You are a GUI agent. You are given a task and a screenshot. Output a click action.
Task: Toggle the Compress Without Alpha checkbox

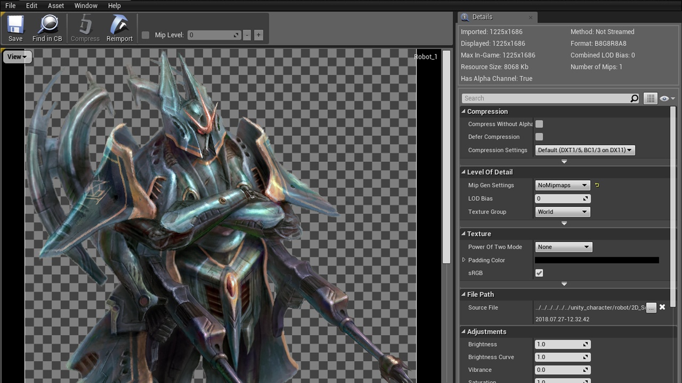tap(539, 124)
